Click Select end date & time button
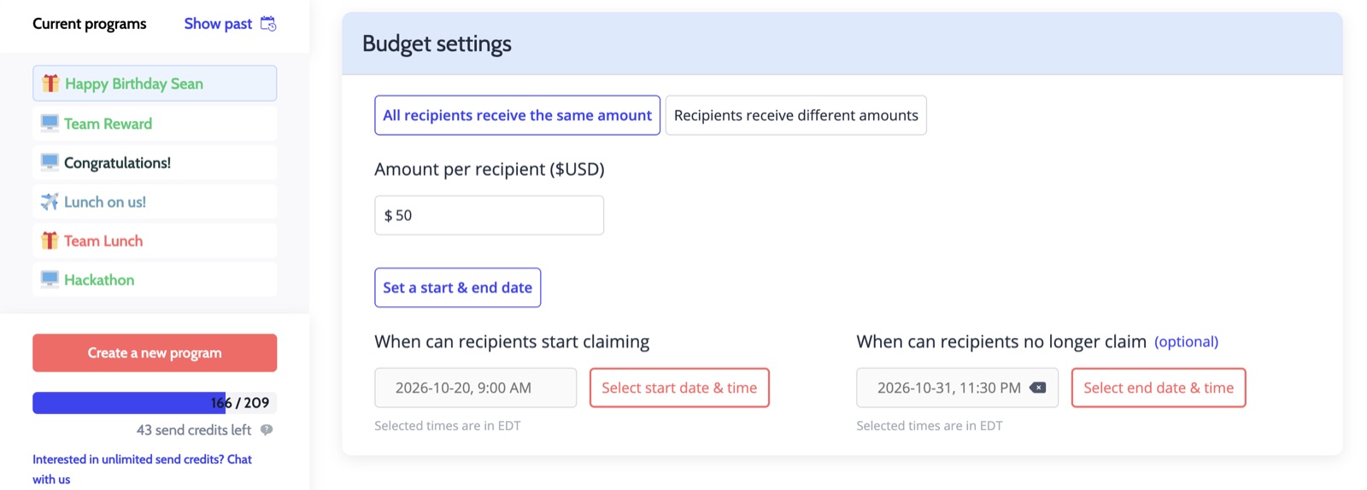The height and width of the screenshot is (490, 1367). [x=1159, y=388]
